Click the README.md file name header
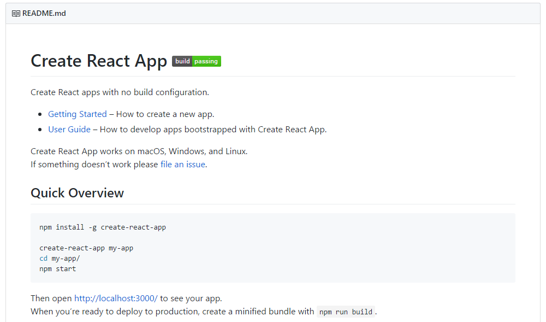Image resolution: width=546 pixels, height=322 pixels. 44,13
